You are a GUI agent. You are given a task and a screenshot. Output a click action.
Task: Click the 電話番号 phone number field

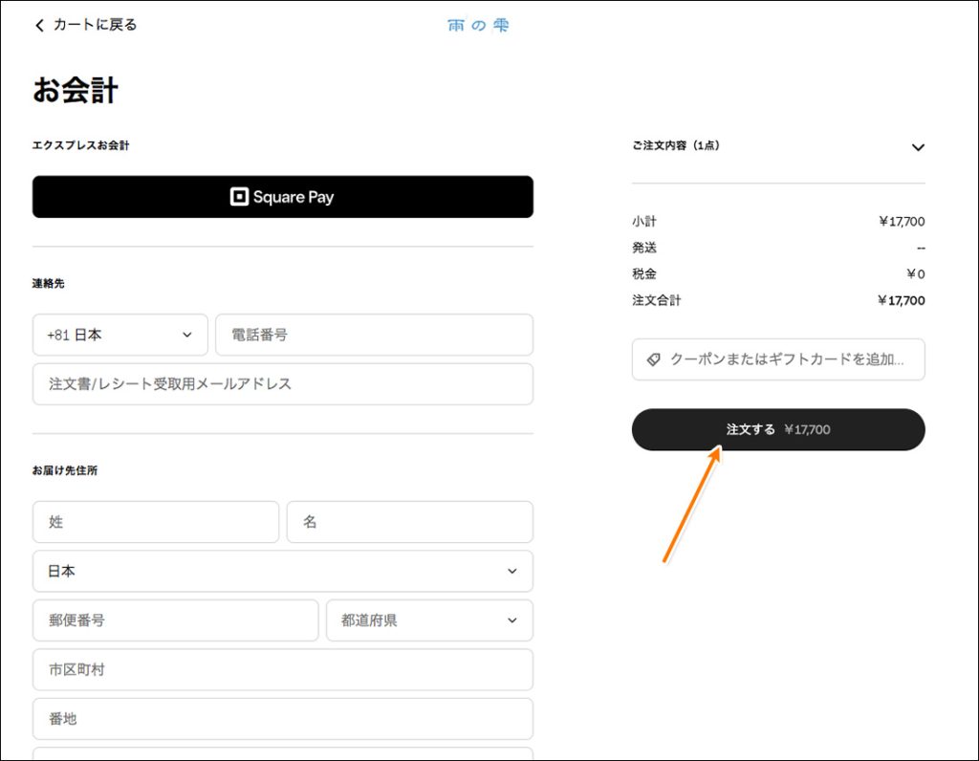(374, 335)
